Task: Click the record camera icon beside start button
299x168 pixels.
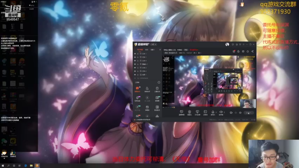Action: (231, 113)
